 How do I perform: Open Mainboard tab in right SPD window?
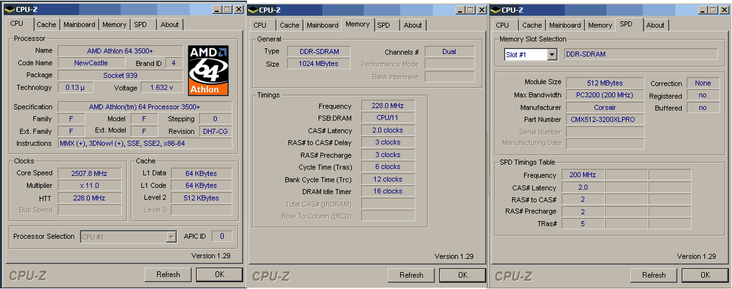coord(565,25)
